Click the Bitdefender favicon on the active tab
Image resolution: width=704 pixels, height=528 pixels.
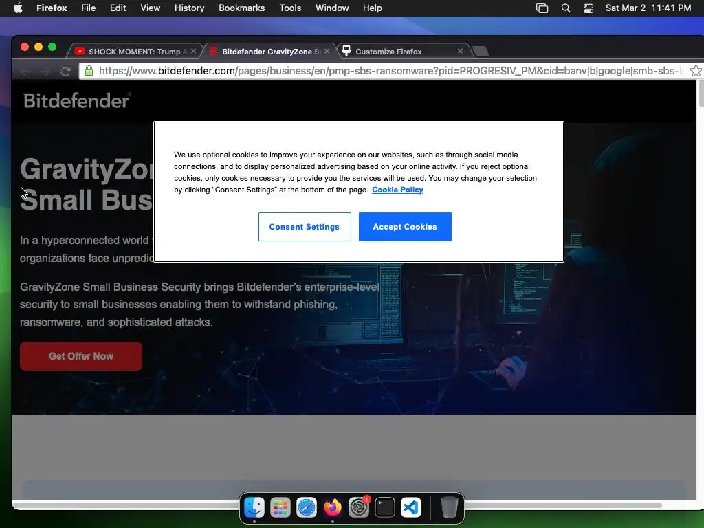(213, 51)
